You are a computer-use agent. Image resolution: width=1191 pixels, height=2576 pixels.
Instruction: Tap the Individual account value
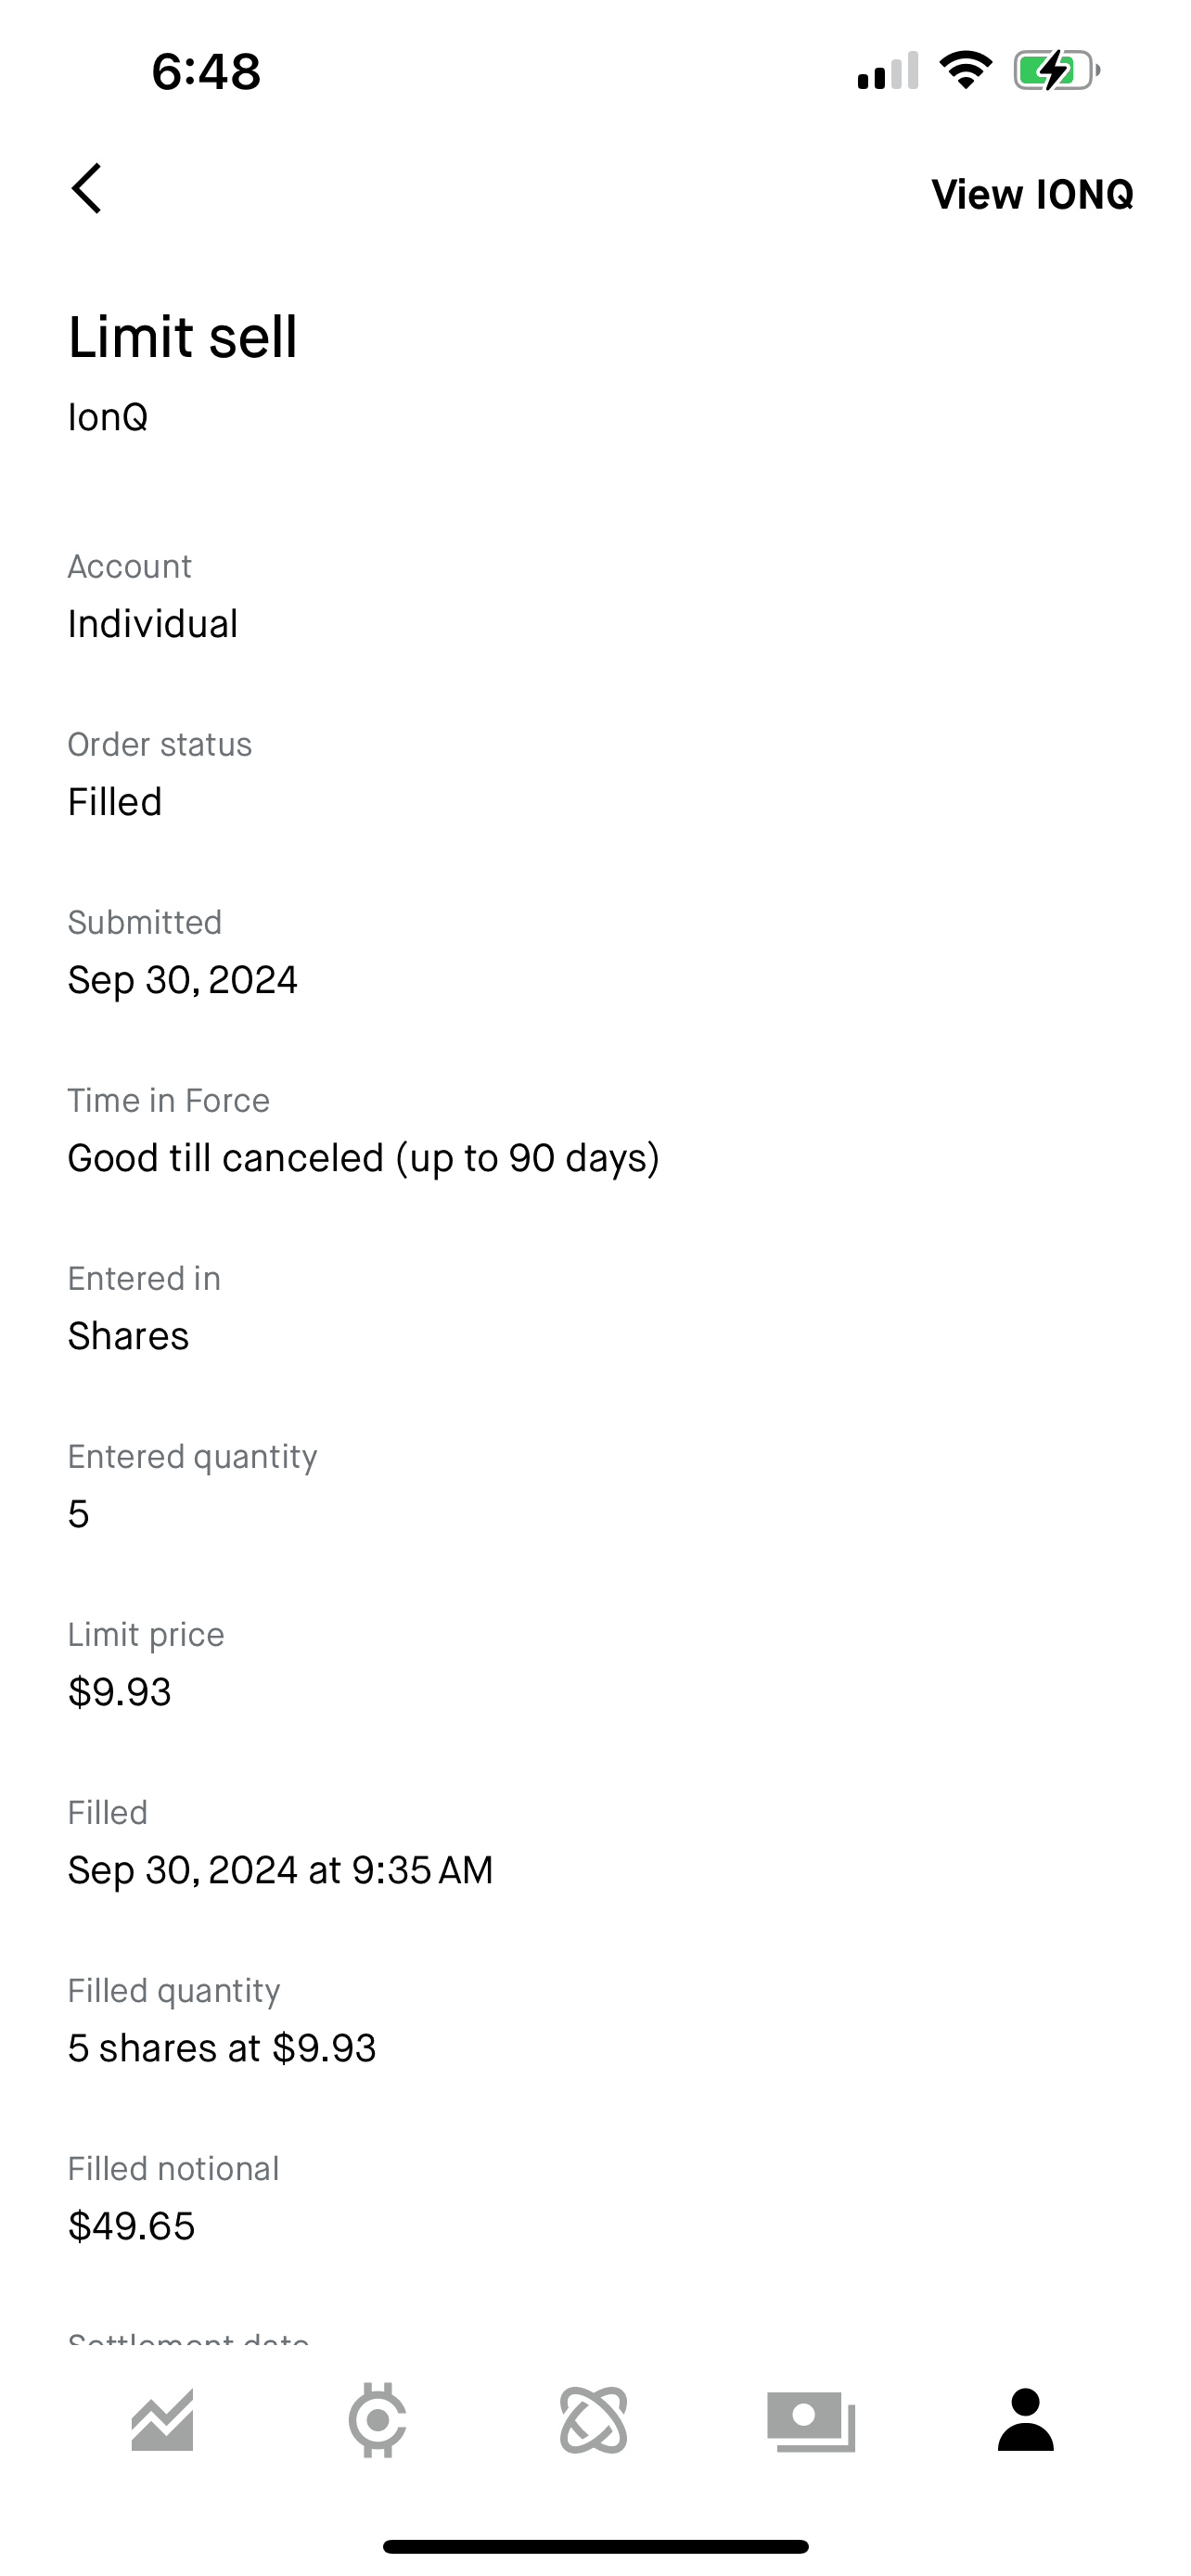click(153, 624)
